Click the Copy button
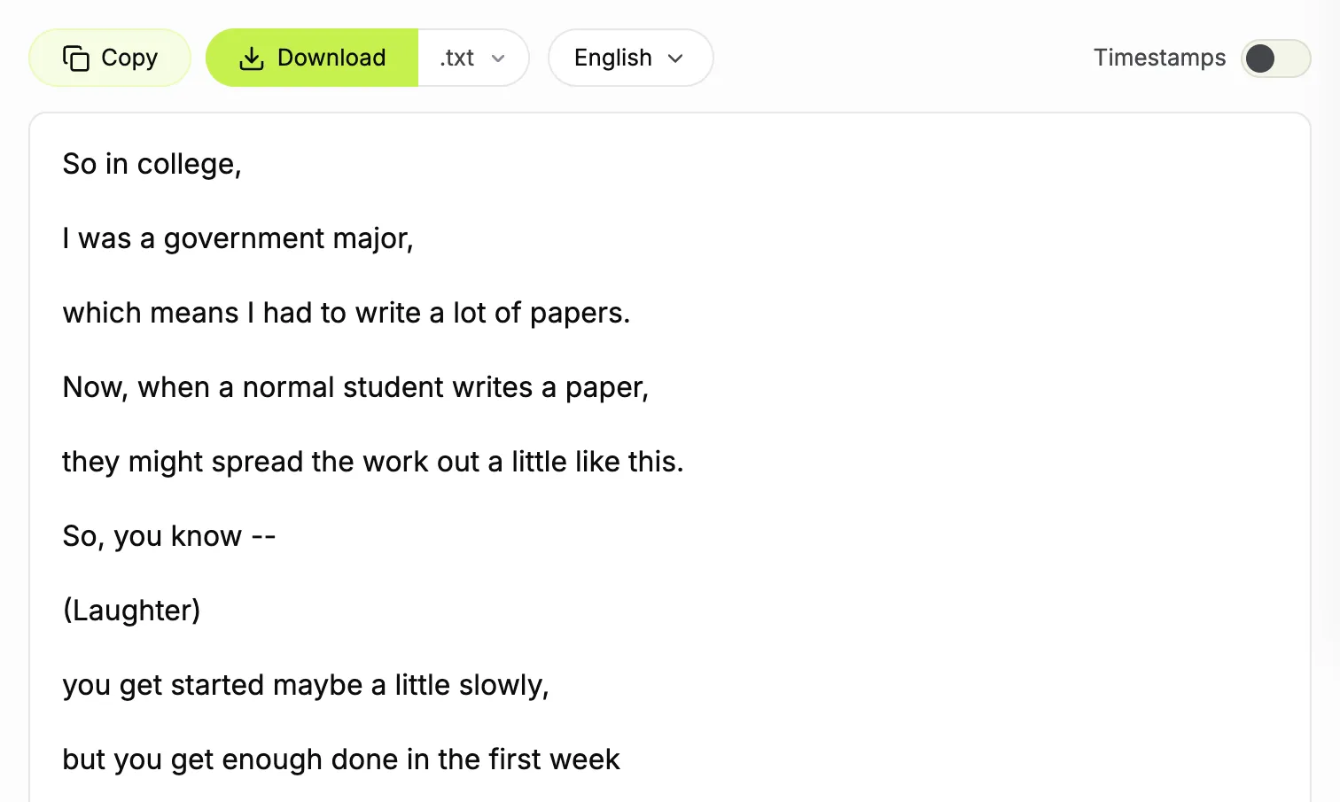 [110, 58]
